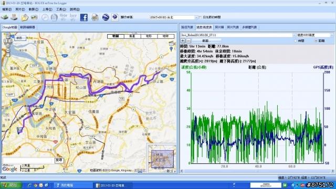Zoom out chart with minus button

[x=188, y=41]
